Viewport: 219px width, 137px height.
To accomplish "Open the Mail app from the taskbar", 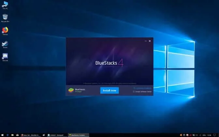I will (18, 135).
